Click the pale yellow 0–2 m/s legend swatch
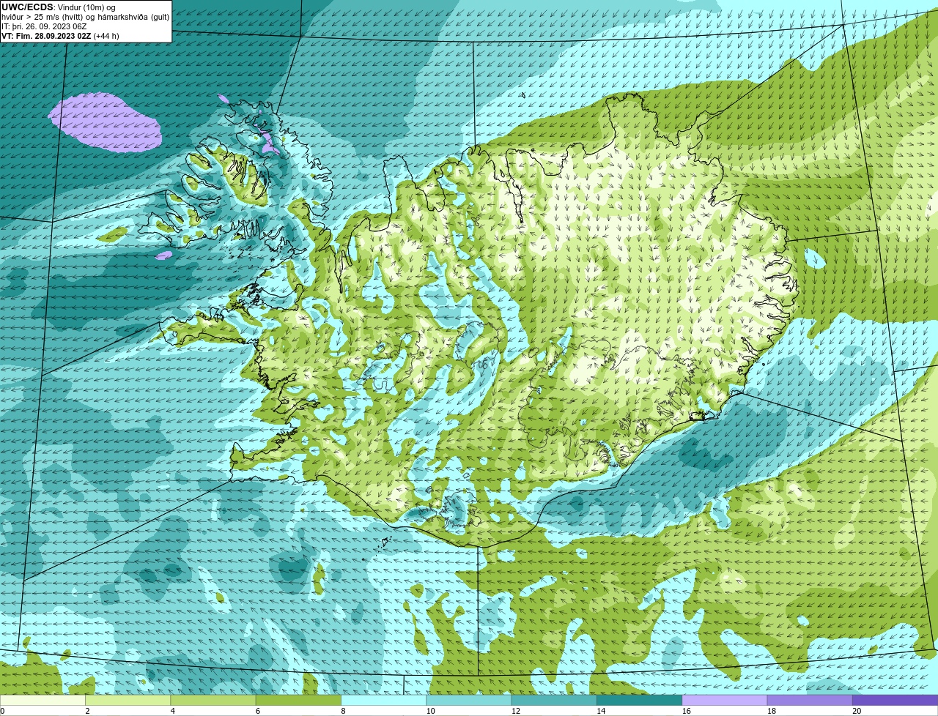Screen dimensions: 938x716 (43, 700)
